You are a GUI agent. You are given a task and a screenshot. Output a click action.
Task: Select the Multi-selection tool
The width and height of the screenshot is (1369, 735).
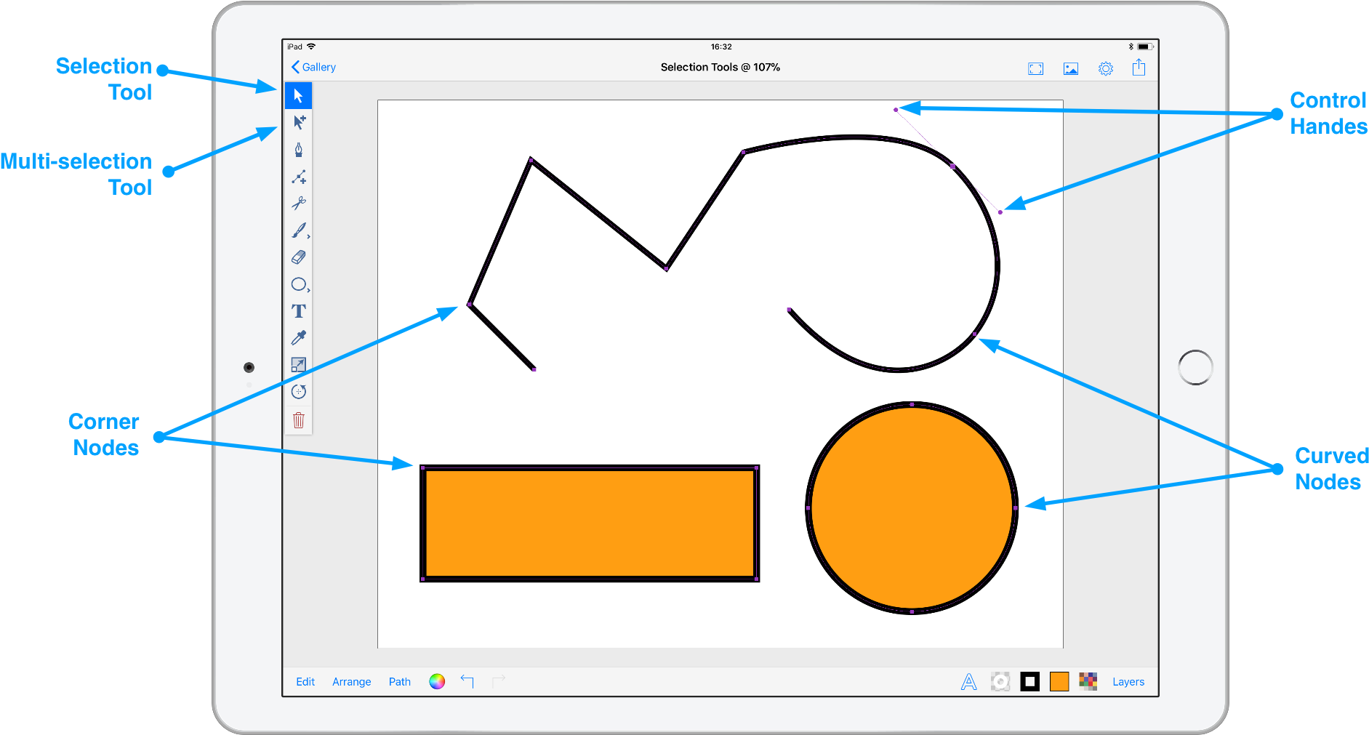pyautogui.click(x=298, y=122)
